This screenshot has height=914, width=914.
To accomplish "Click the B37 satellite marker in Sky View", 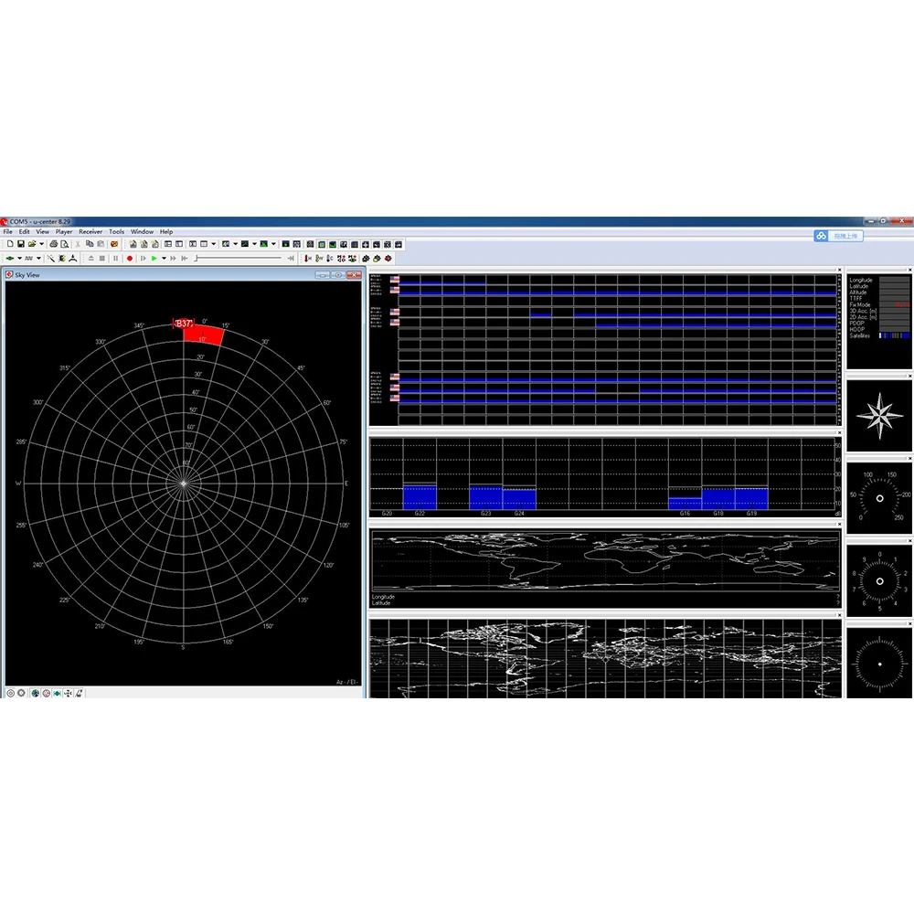I will pos(184,323).
